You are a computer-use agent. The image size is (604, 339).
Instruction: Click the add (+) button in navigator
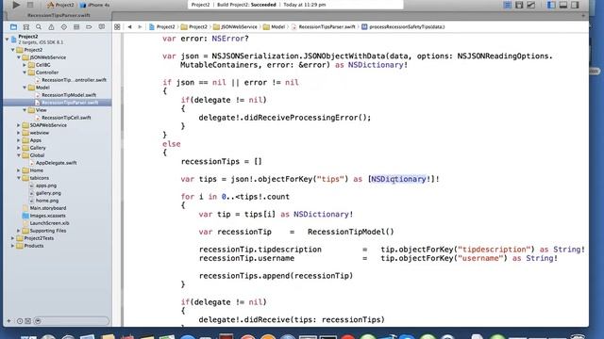coord(8,321)
